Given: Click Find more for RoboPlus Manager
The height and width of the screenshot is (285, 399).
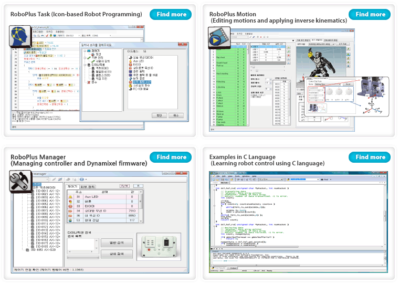Looking at the screenshot, I should (x=171, y=157).
